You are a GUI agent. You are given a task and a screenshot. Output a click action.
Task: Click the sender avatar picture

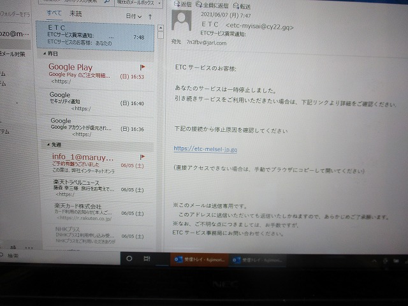tap(183, 25)
